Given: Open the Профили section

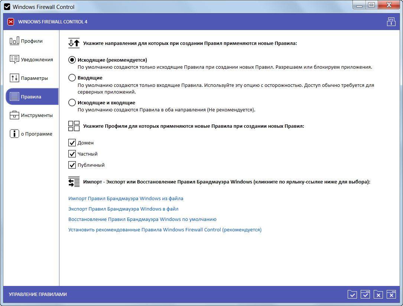Looking at the screenshot, I should 32,41.
